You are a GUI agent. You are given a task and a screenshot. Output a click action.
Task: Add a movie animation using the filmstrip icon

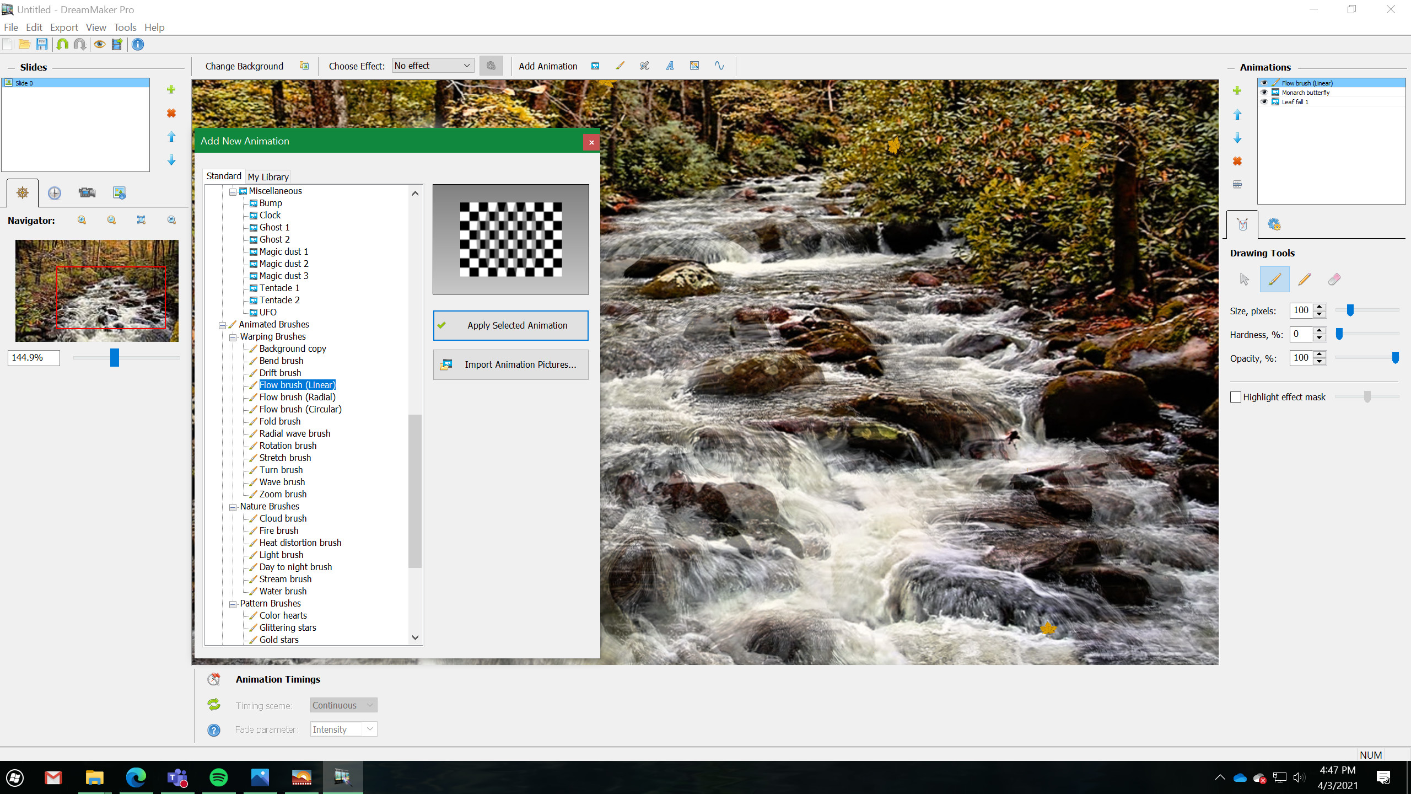(595, 66)
